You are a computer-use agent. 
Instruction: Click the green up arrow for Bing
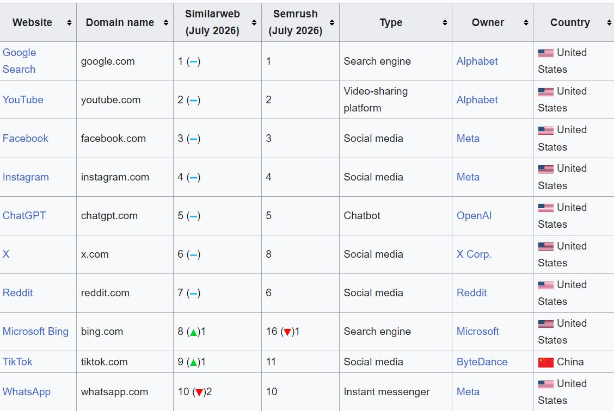click(193, 332)
